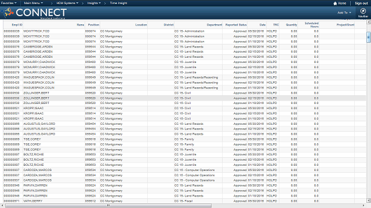The width and height of the screenshot is (371, 208).
Task: Click the CONNECT Maryland Judiciary logo
Action: click(34, 13)
